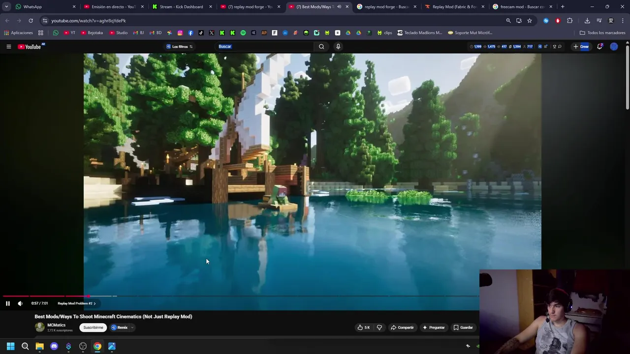
Task: Click the install app icon in address bar
Action: click(x=519, y=21)
